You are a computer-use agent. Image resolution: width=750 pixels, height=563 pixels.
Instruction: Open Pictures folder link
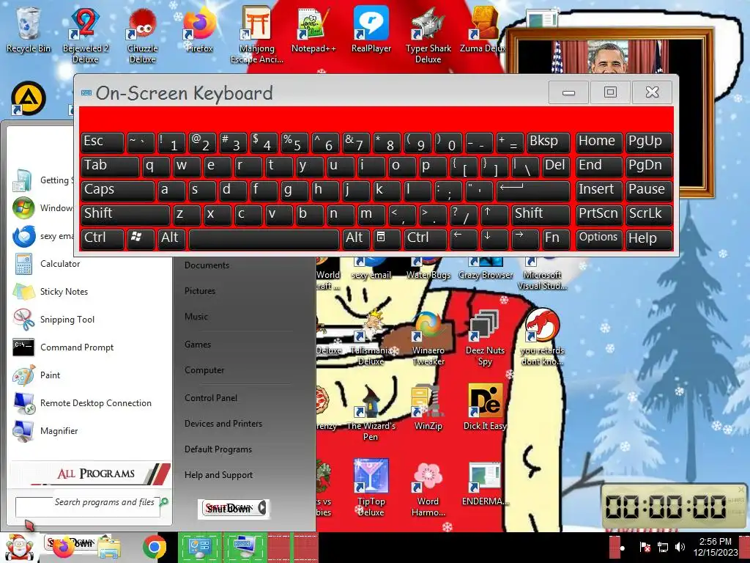pyautogui.click(x=200, y=290)
